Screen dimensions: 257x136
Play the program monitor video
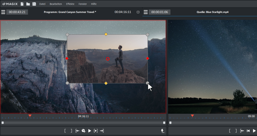(90, 131)
